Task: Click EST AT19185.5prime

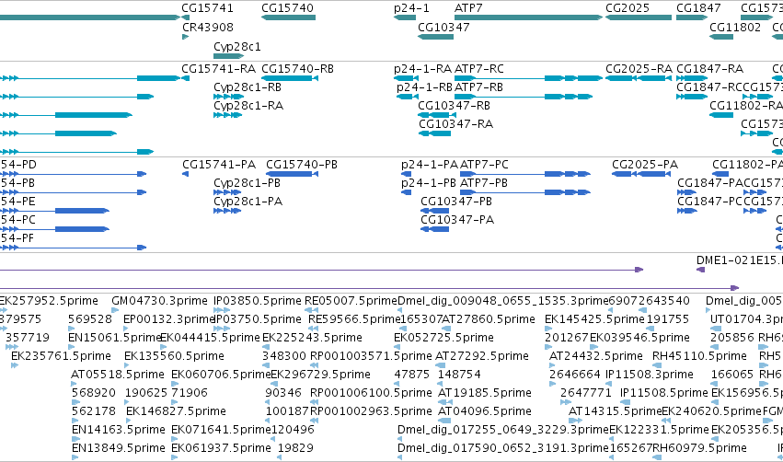Action: (484, 393)
